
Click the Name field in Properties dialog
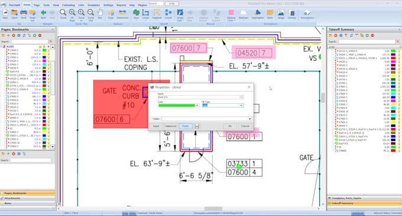tap(198, 97)
